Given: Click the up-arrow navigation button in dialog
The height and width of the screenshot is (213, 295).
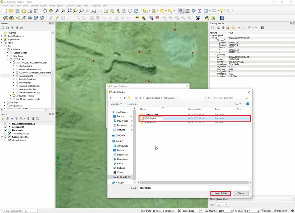Looking at the screenshot, I should [125, 98].
